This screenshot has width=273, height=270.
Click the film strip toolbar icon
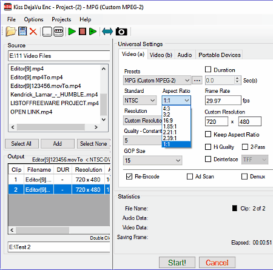58,32
